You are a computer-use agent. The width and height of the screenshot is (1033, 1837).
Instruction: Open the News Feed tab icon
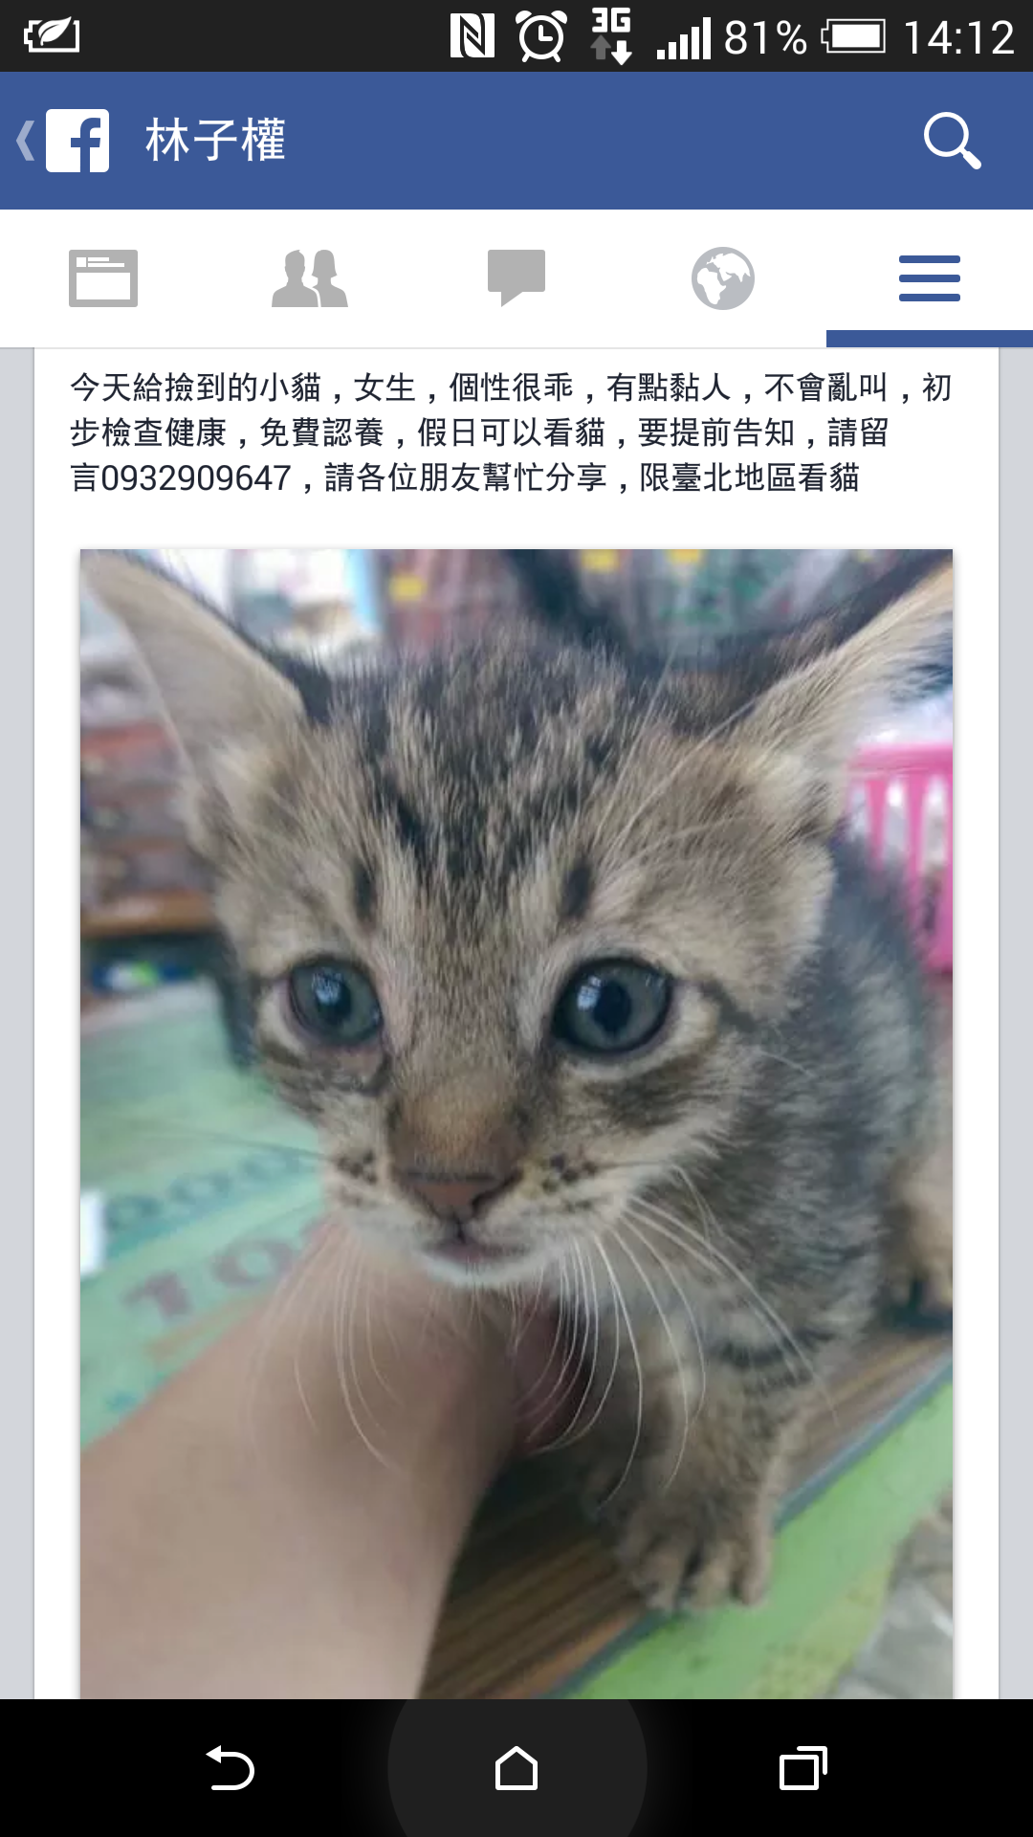tap(103, 278)
